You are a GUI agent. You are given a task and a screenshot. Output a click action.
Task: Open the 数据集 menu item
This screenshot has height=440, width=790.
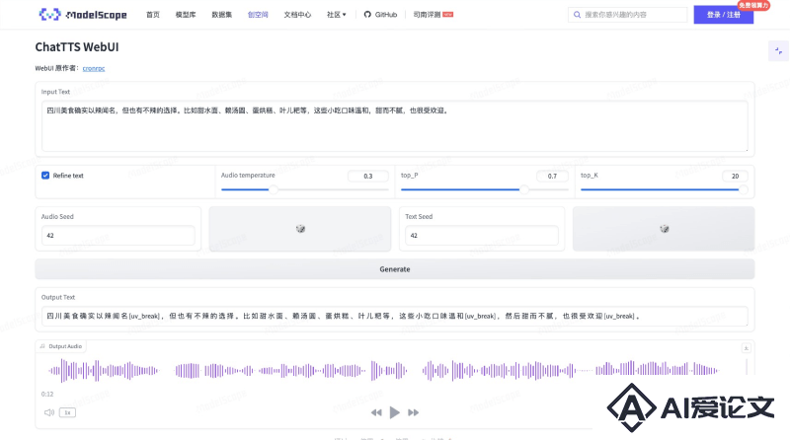click(x=221, y=15)
